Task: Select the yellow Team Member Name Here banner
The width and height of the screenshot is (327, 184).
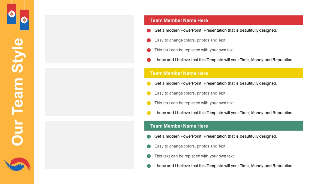Action: point(223,73)
